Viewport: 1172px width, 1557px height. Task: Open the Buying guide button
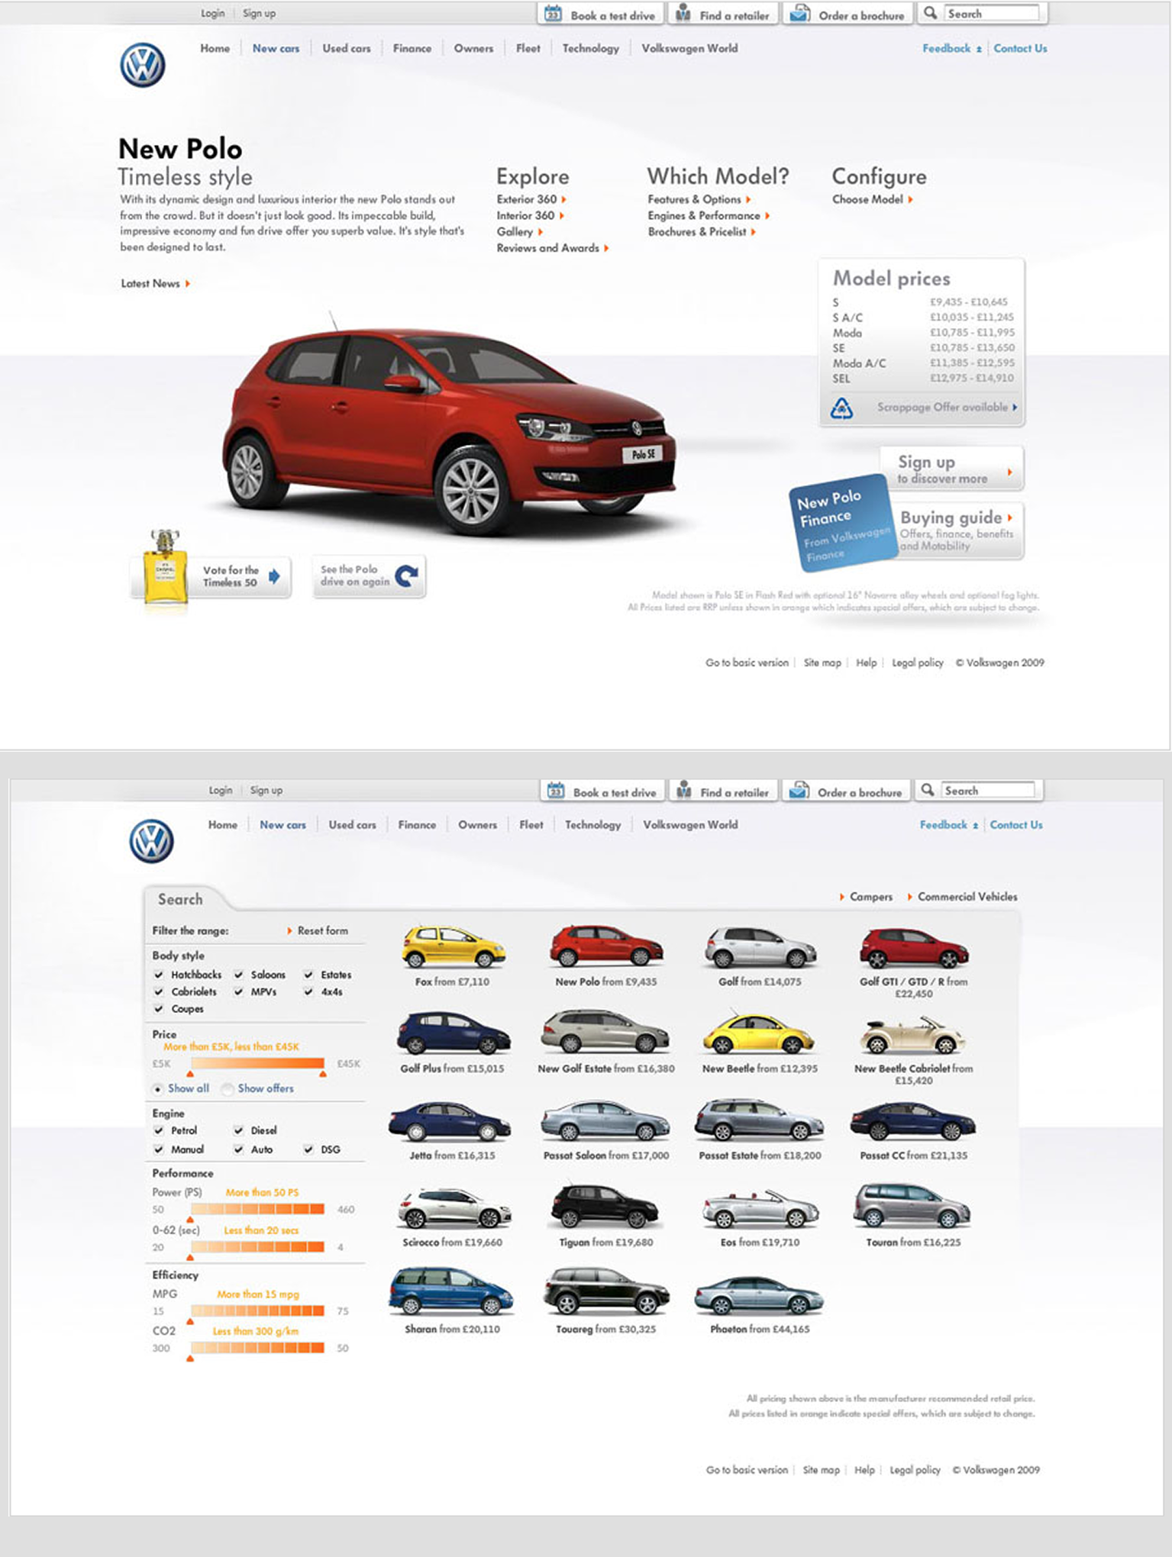coord(959,530)
